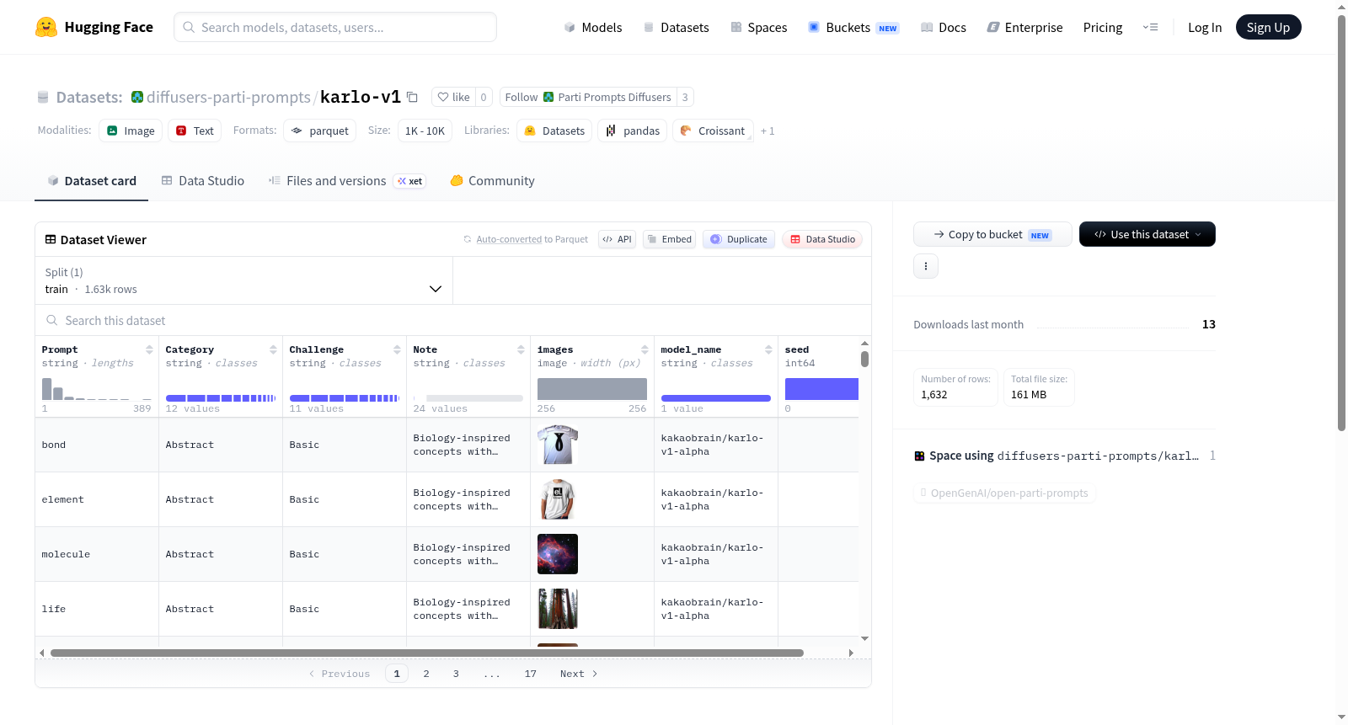
Task: Click the Embed button
Action: [x=669, y=239]
